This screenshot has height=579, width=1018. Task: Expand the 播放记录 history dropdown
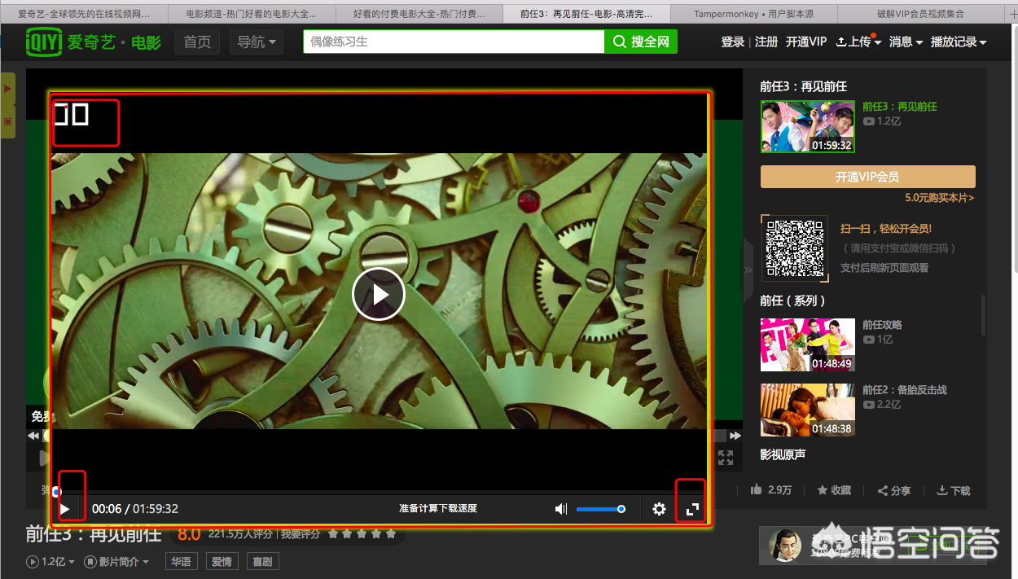click(x=958, y=42)
